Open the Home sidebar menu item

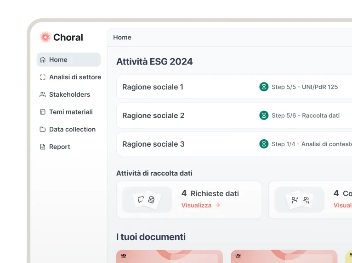tap(68, 60)
